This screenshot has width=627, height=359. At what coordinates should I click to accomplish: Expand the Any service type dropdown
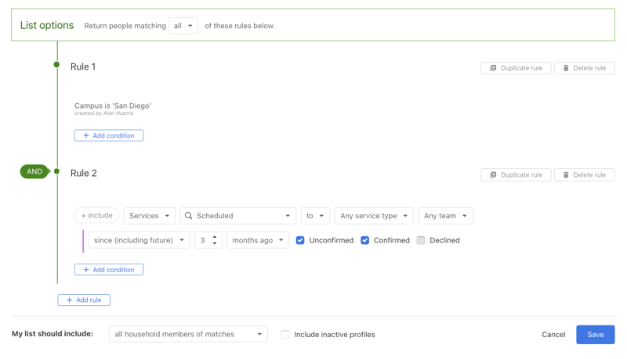pos(373,216)
